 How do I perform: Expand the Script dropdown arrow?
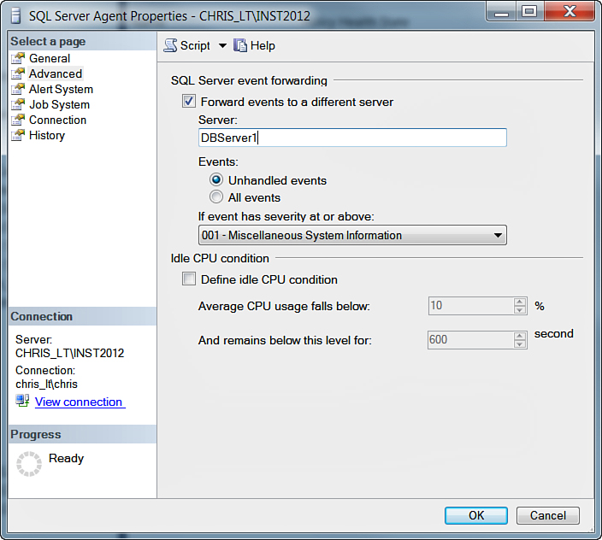pos(222,45)
